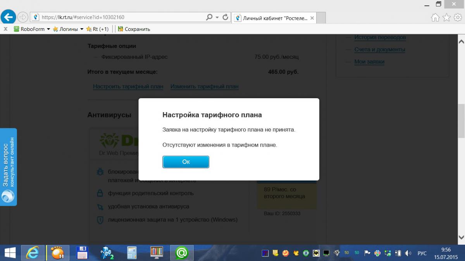Screen dimensions: 465x261
Task: Click the Ok button in the dialog
Action: pyautogui.click(x=186, y=162)
